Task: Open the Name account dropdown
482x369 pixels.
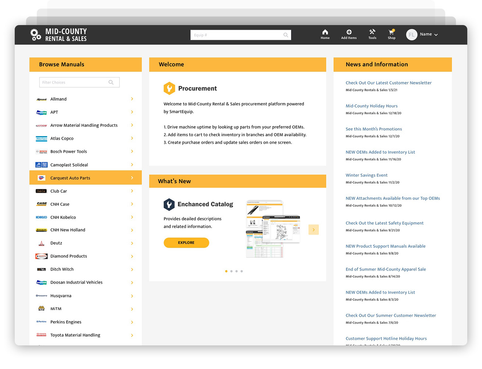Action: 427,34
